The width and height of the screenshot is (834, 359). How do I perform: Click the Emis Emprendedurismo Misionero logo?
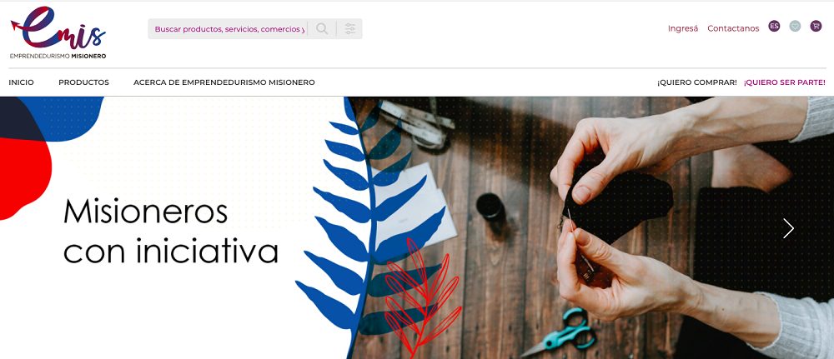[58, 33]
